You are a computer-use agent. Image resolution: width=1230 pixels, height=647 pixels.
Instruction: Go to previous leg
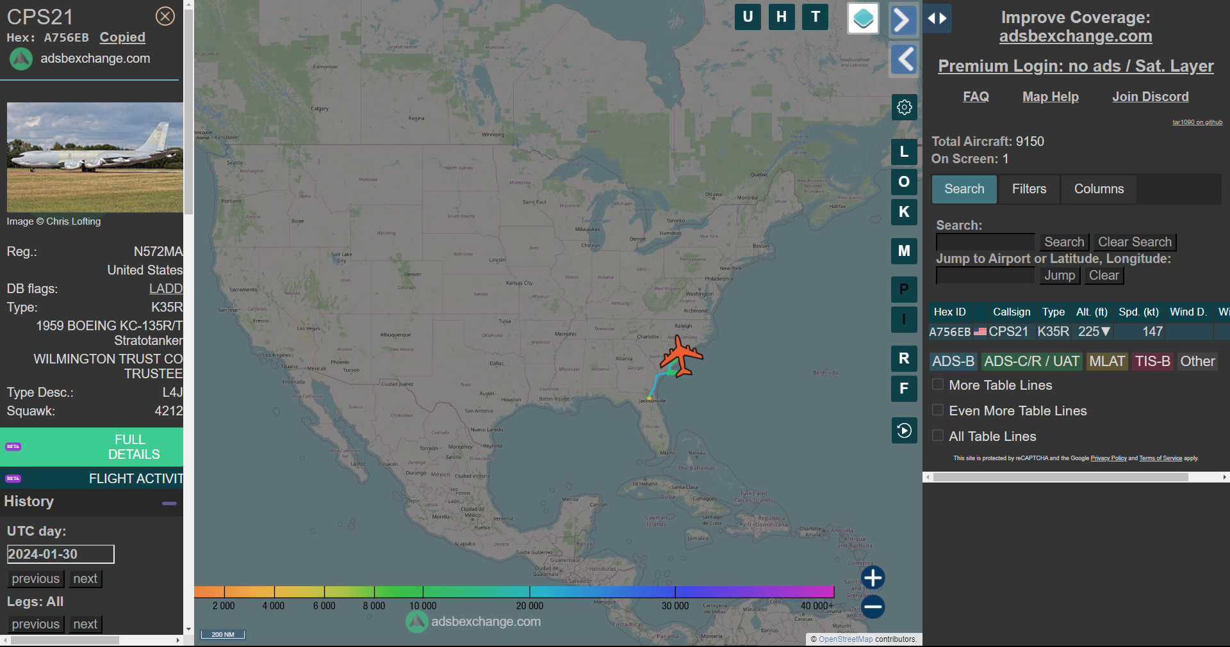pos(36,624)
